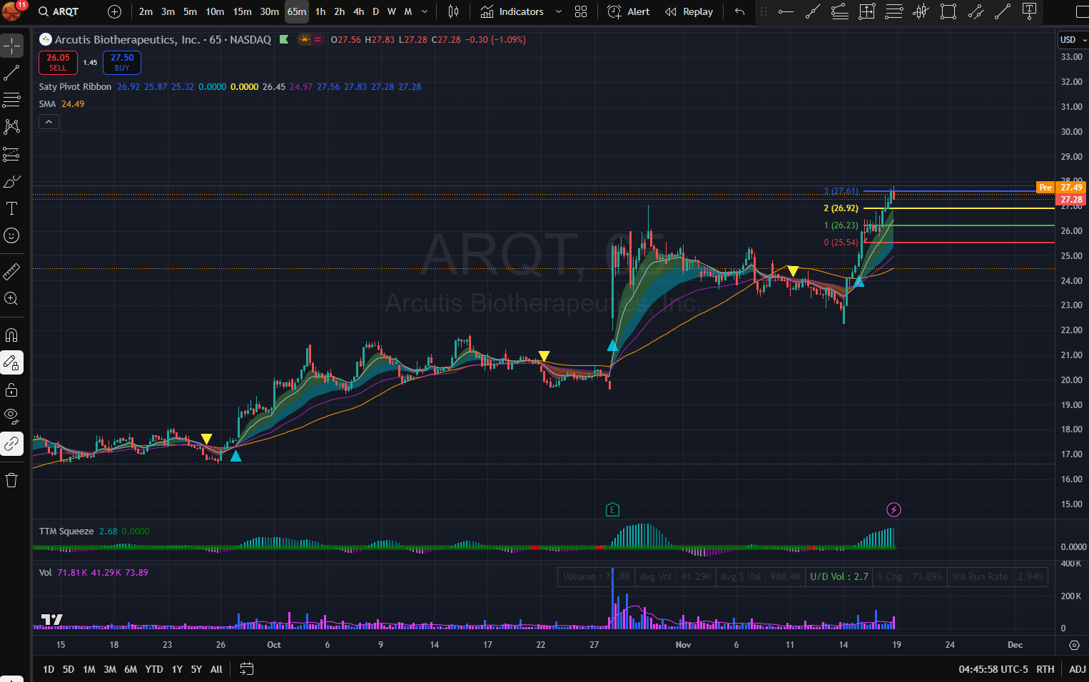Open the timezone selector showing UTC-5

(993, 669)
